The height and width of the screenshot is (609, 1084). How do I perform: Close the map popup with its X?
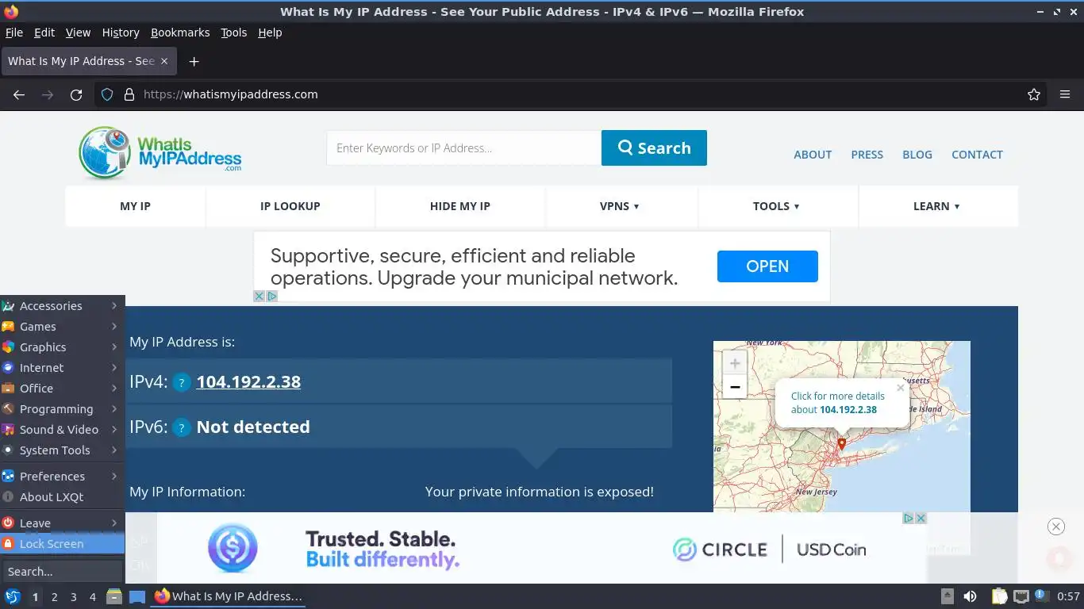[901, 388]
